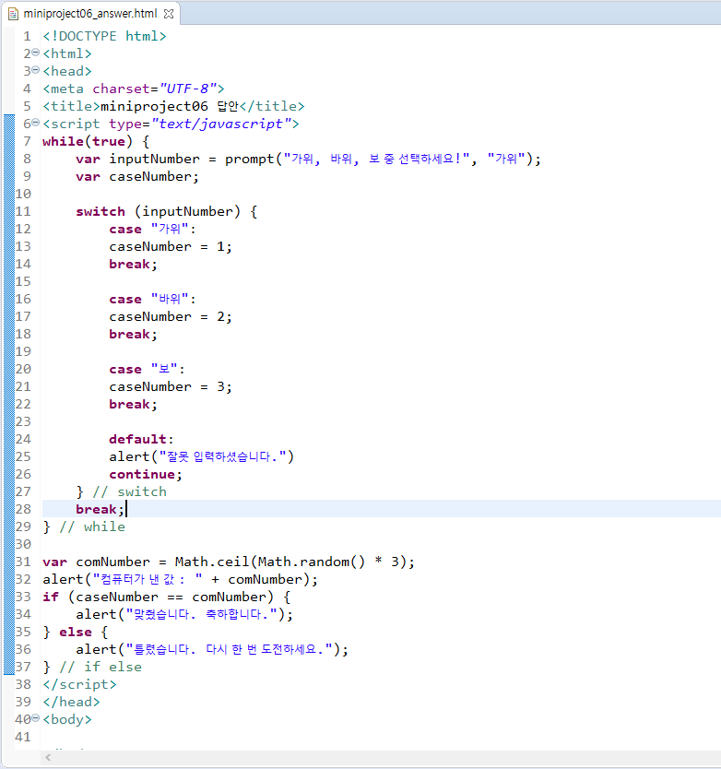The width and height of the screenshot is (721, 769).
Task: Click the closing </head> tag on line 39
Action: [71, 703]
